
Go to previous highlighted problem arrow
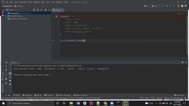click(x=183, y=14)
